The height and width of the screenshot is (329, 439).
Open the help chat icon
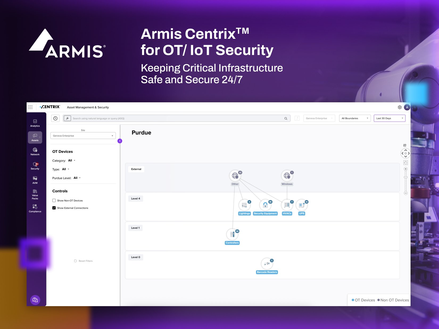35,300
